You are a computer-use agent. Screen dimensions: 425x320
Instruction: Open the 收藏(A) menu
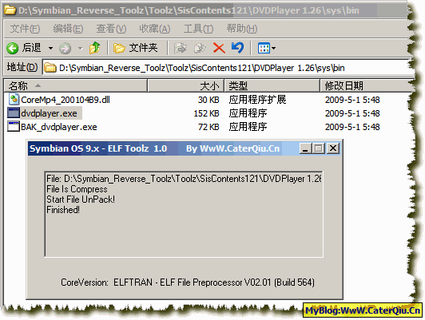[x=155, y=29]
